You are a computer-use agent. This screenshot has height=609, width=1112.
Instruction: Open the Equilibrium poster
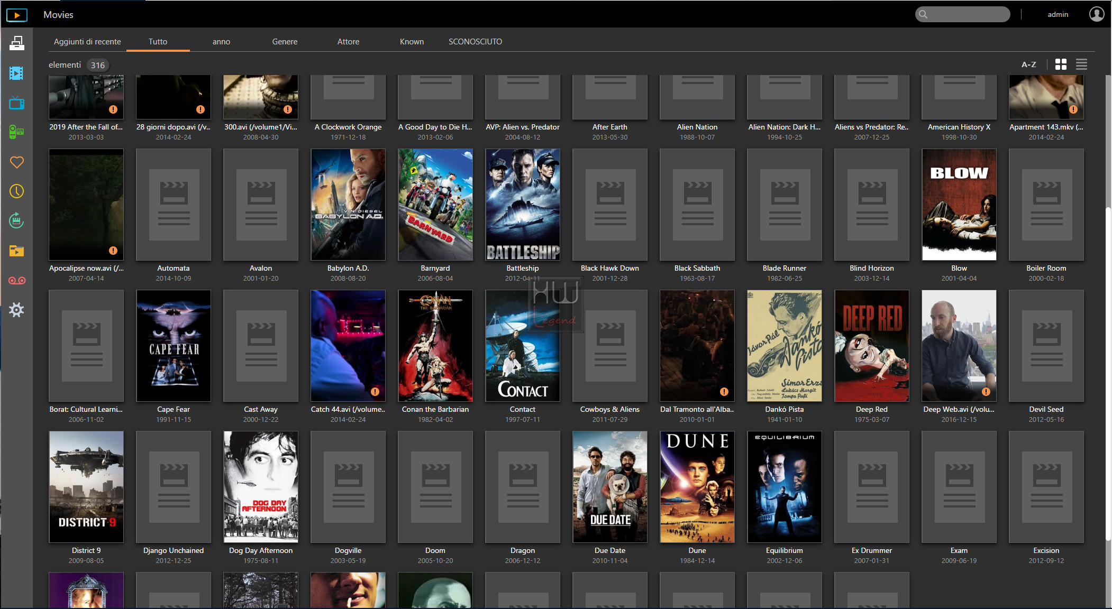(785, 487)
